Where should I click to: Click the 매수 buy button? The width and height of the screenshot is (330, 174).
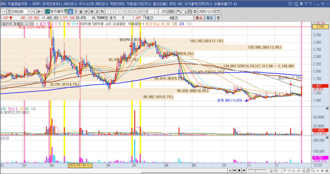(x=199, y=18)
